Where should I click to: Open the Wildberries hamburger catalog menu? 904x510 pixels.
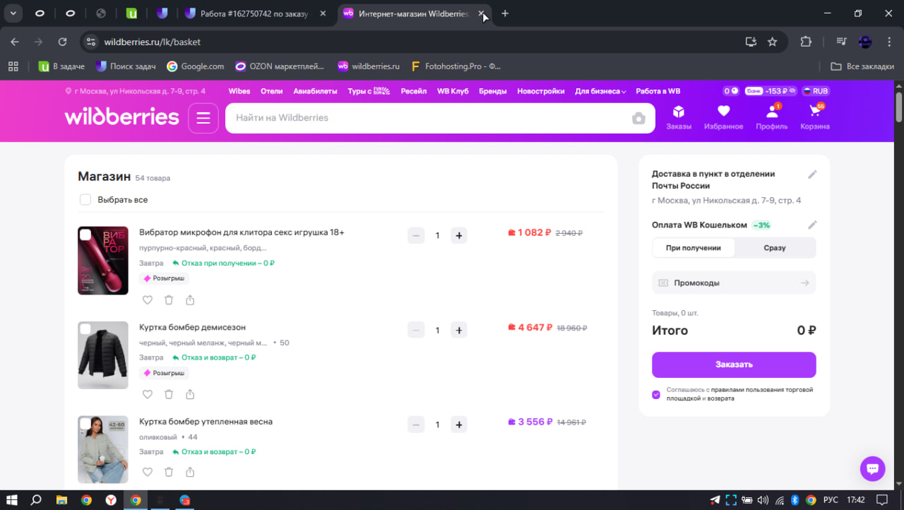tap(203, 118)
